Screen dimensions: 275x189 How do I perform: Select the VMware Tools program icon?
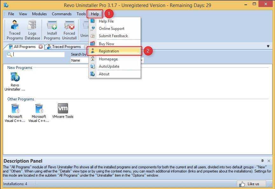63,111
